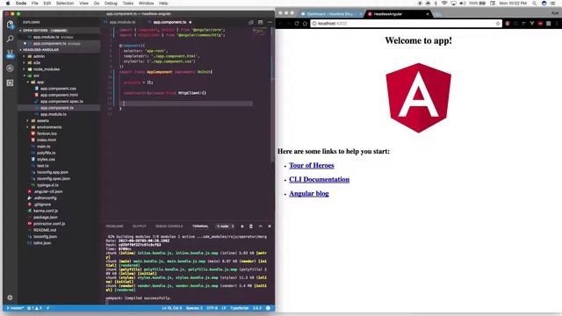562x316 pixels.
Task: Click the Apple menu icon
Action: point(8,4)
